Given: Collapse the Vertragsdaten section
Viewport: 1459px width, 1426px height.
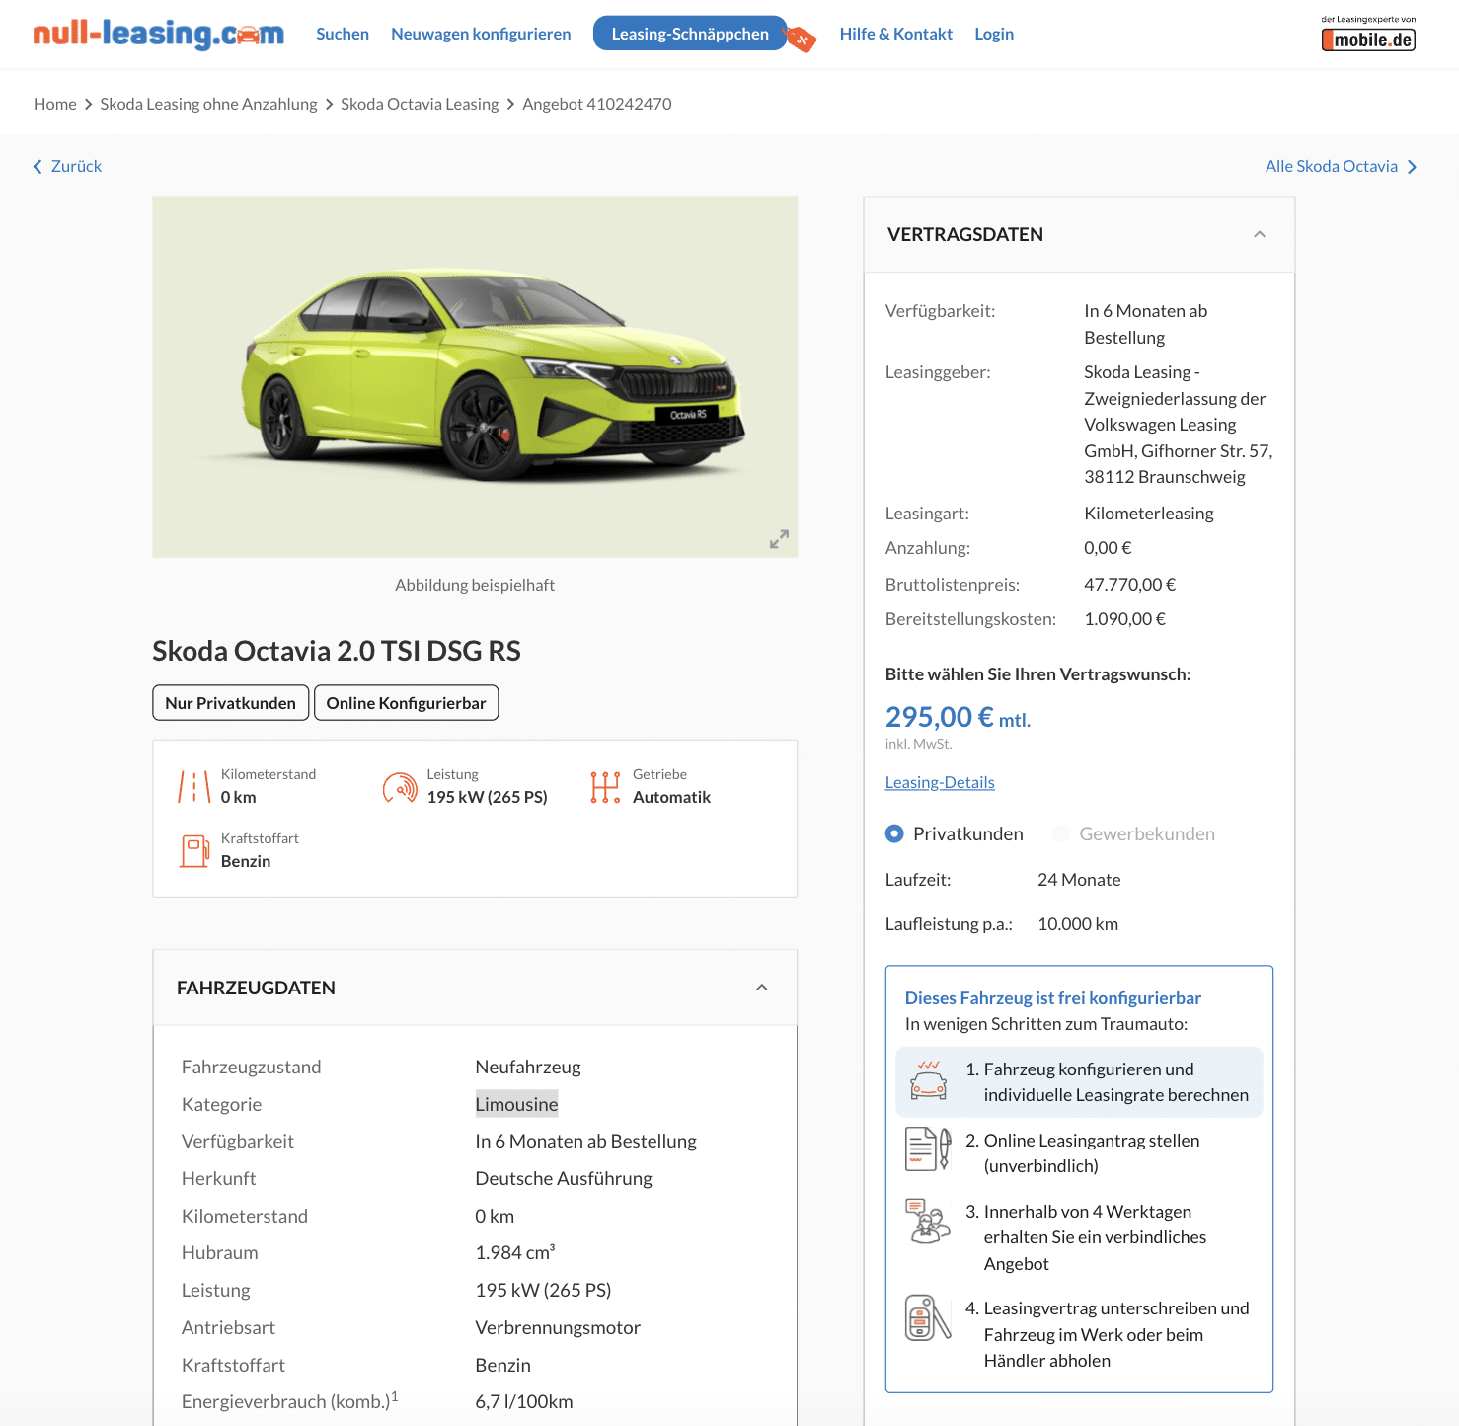Looking at the screenshot, I should [x=1260, y=234].
